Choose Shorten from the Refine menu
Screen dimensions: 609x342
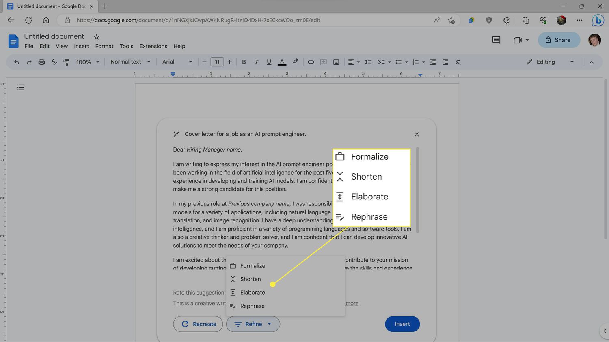(250, 279)
